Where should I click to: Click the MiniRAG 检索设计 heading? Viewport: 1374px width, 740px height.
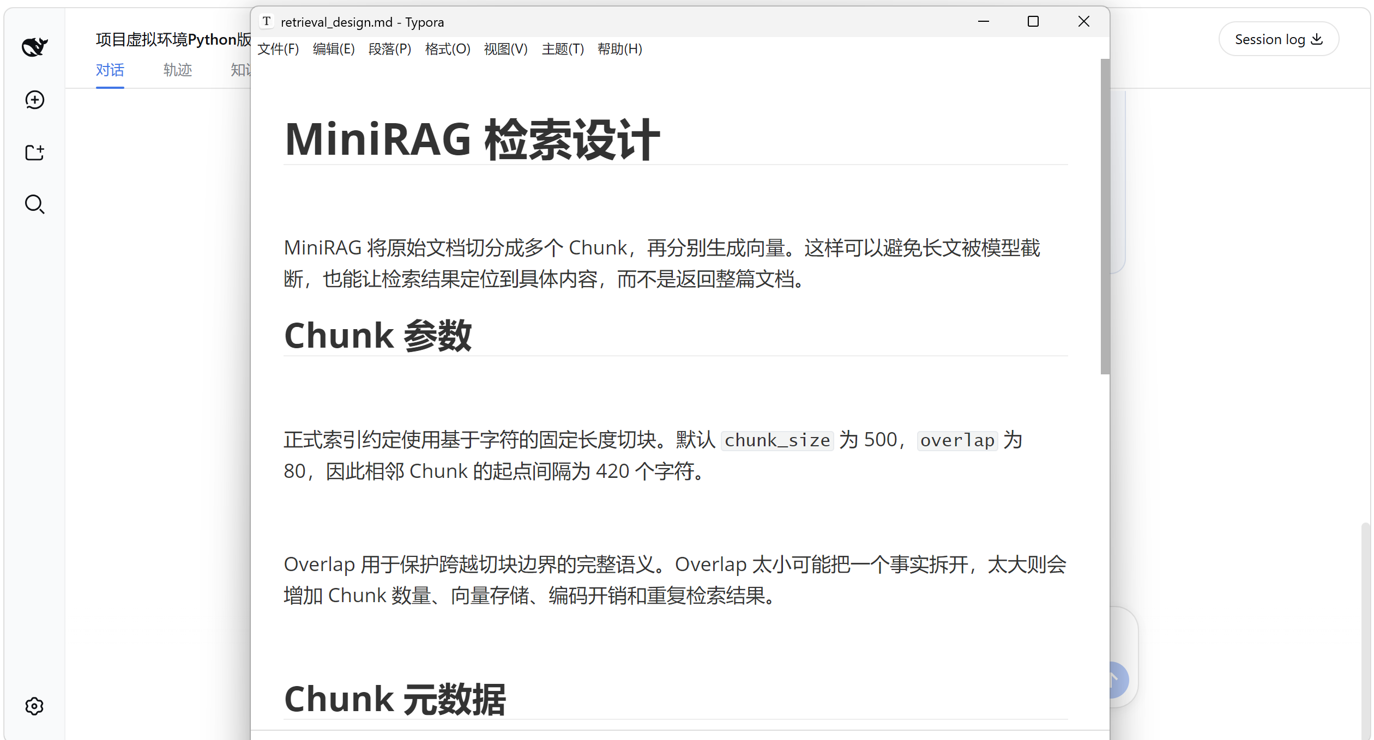click(472, 140)
